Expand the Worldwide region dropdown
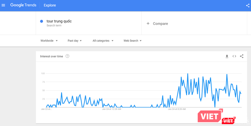This screenshot has height=126, width=251. click(x=49, y=41)
